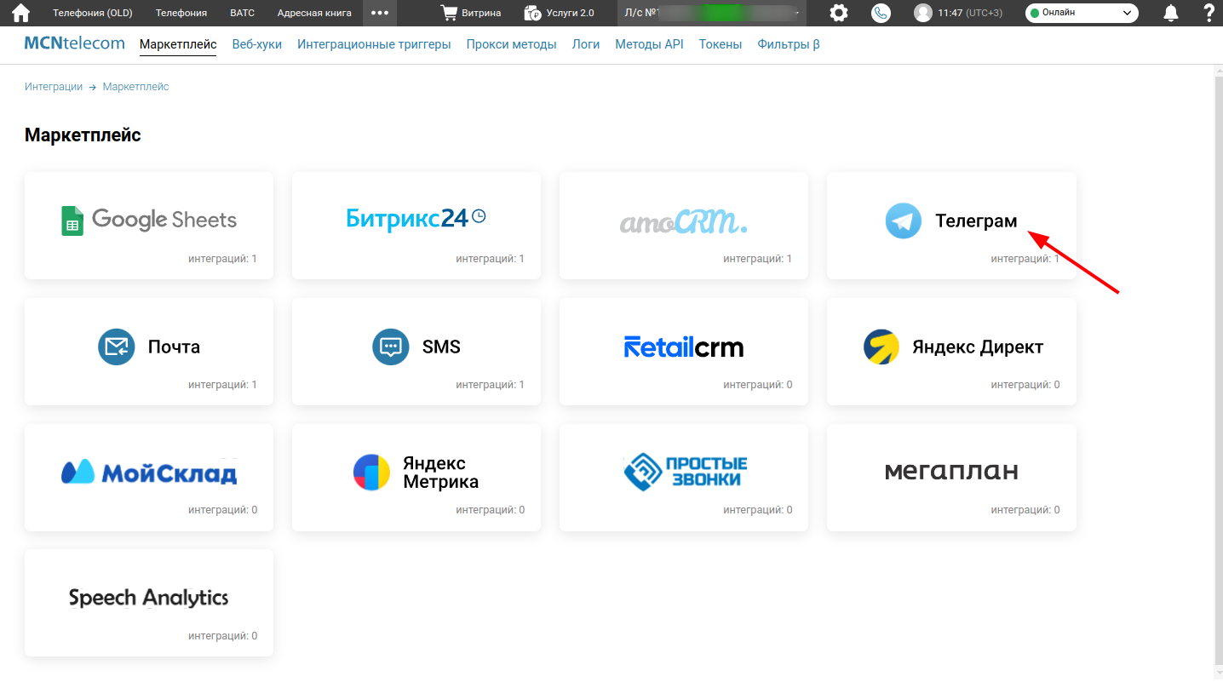
Task: Click SMS card интеграций: 1 counter
Action: [490, 385]
